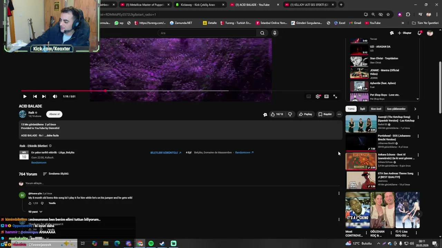Play Pet Shop Boys - Love etc. from playlist

(383, 97)
